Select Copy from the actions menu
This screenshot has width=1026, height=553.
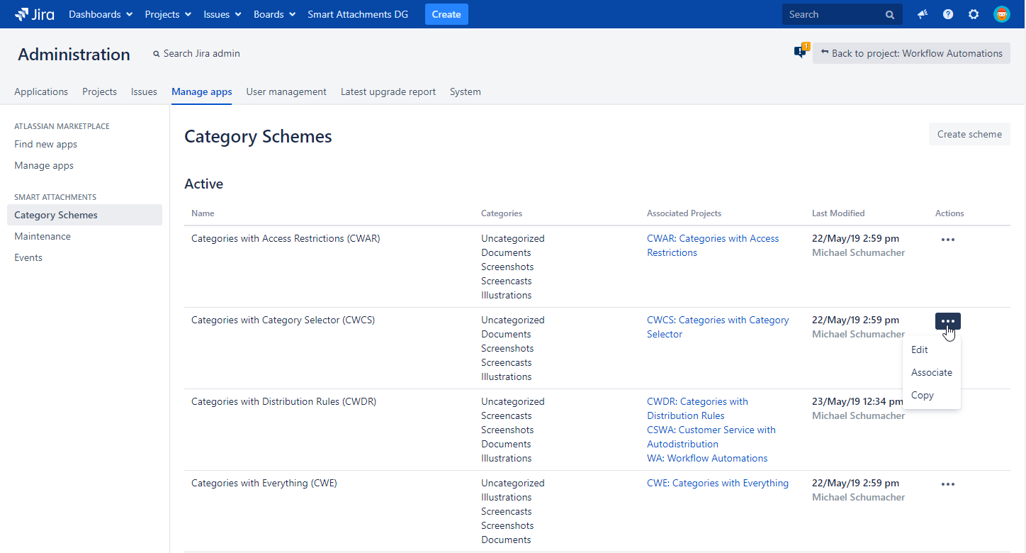pyautogui.click(x=922, y=395)
